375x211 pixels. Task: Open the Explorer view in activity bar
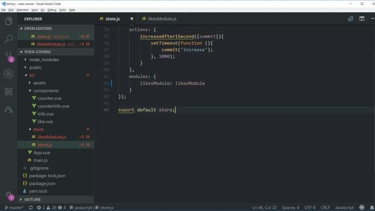[9, 21]
